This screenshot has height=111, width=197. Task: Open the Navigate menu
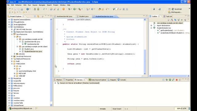tap(42, 5)
